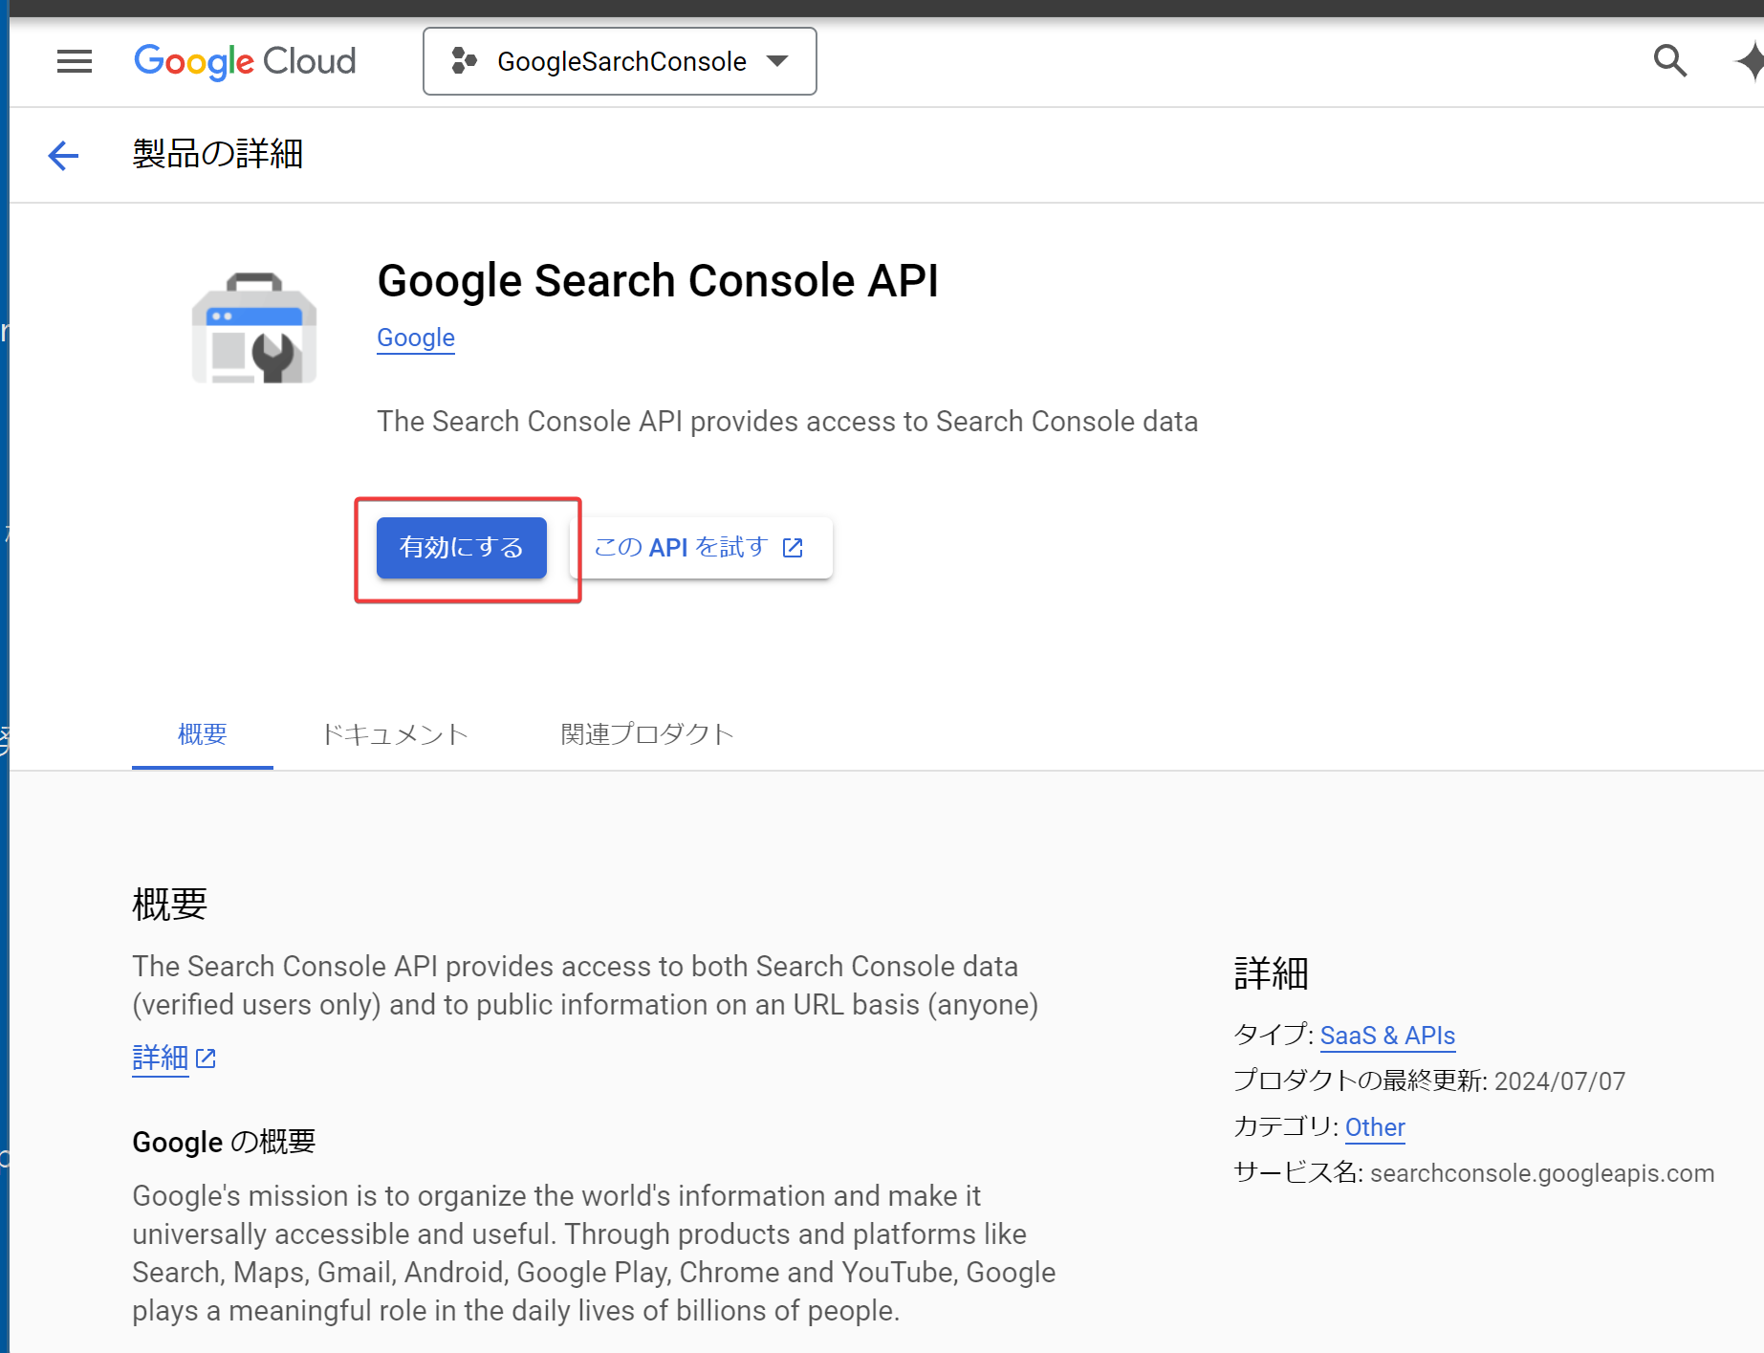Open the search magnifier icon
The height and width of the screenshot is (1353, 1764).
tap(1670, 61)
